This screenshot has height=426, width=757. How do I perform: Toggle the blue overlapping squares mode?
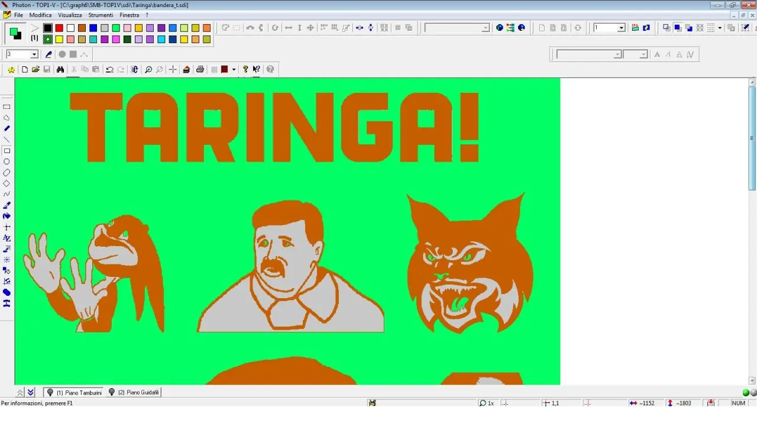678,28
